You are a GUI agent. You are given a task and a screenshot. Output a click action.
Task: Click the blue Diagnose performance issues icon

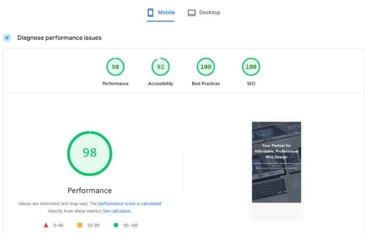(x=7, y=37)
